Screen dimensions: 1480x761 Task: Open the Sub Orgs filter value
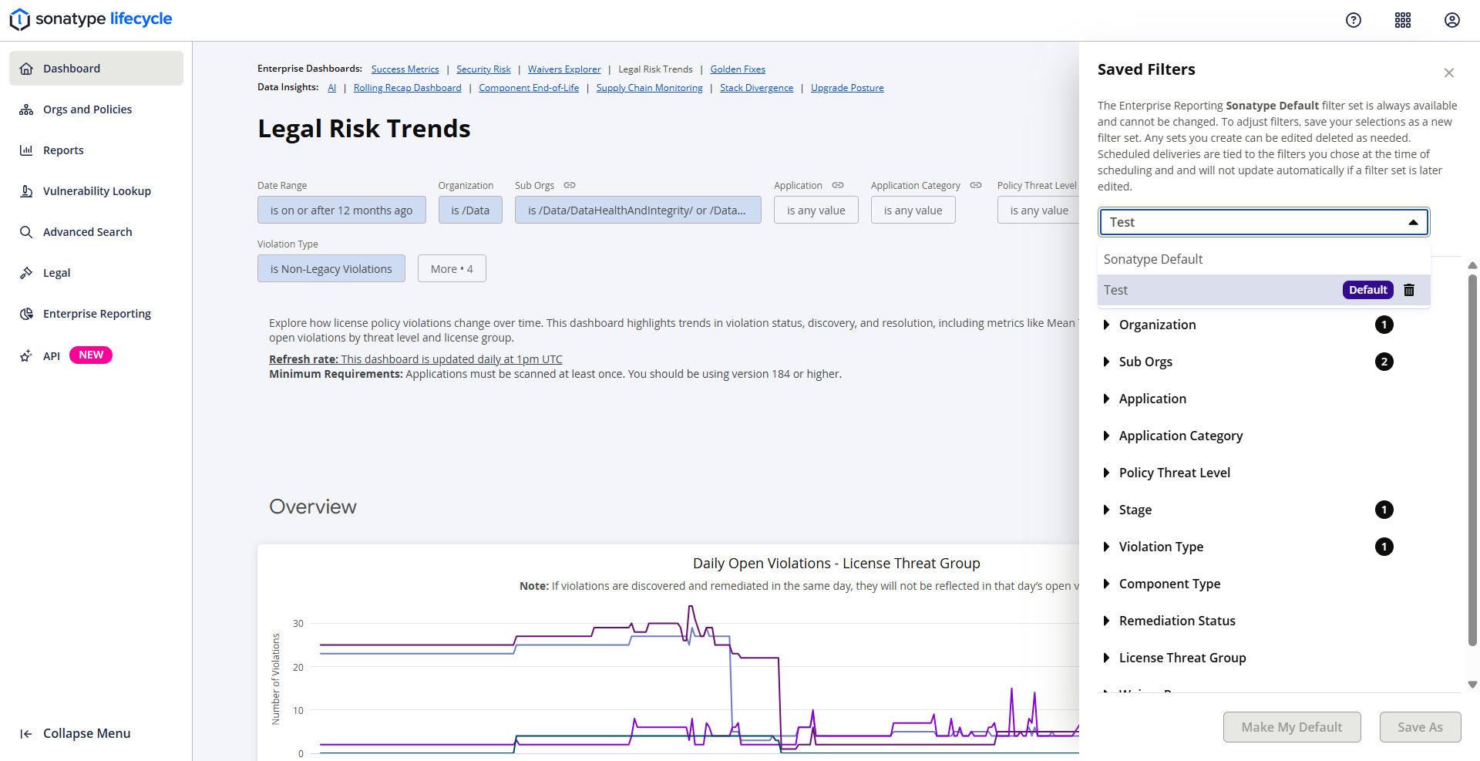[x=638, y=210]
